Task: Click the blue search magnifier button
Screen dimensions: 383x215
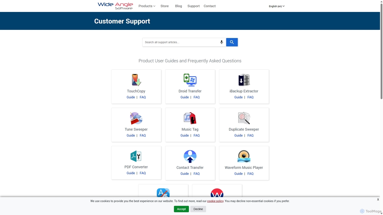Action: pyautogui.click(x=232, y=42)
